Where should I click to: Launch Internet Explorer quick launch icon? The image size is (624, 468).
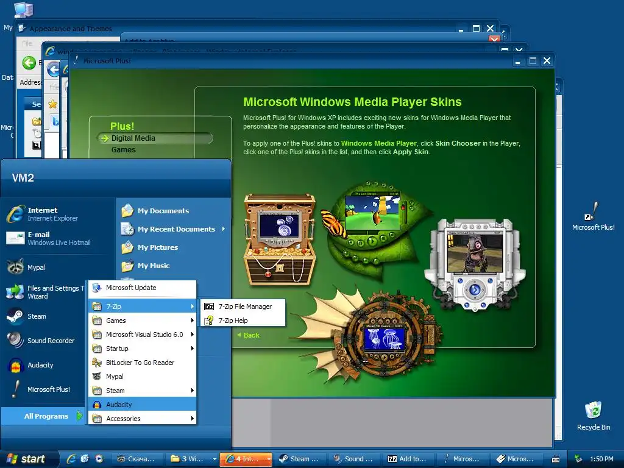pyautogui.click(x=72, y=459)
